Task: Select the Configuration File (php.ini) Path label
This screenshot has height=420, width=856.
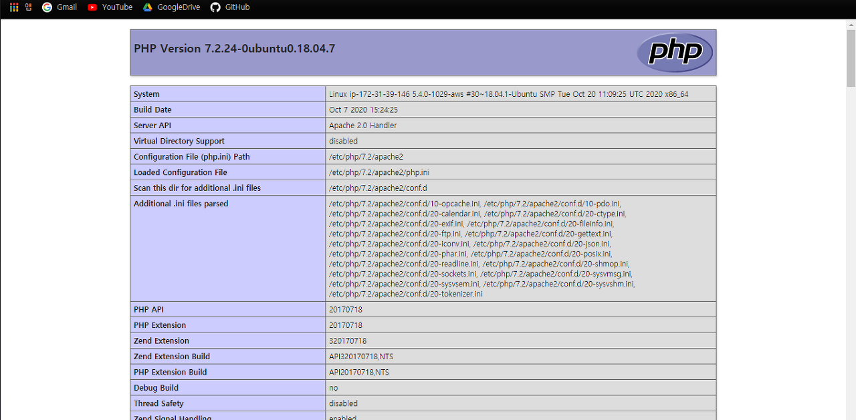Action: click(x=191, y=157)
